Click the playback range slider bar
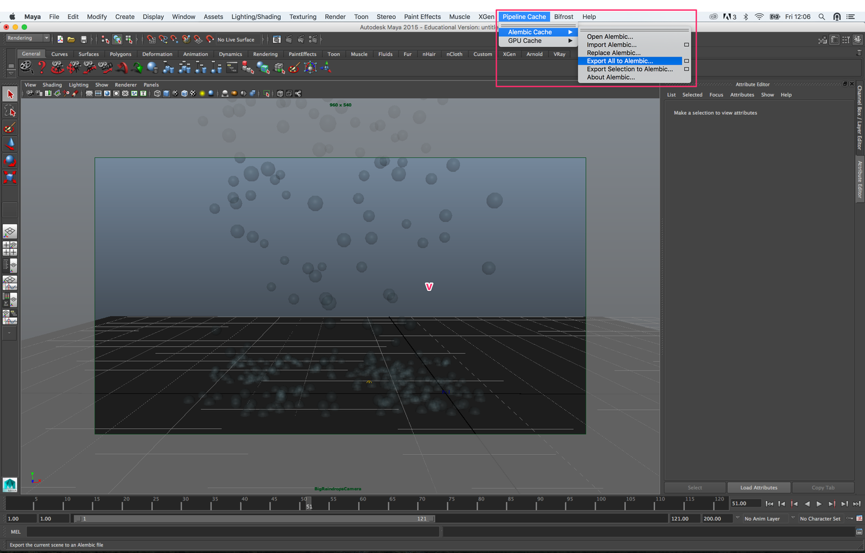The image size is (865, 553). tap(254, 518)
